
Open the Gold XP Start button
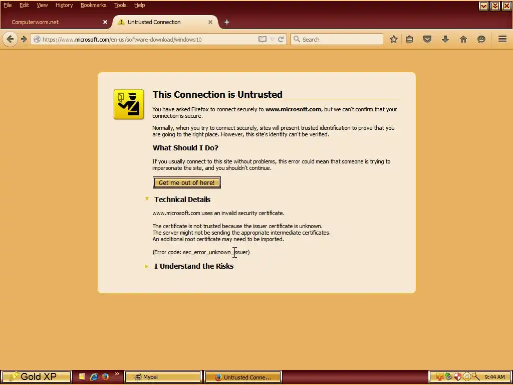[36, 377]
